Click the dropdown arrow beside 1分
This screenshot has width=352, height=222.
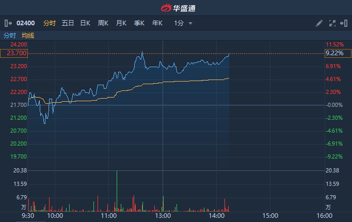pyautogui.click(x=190, y=23)
